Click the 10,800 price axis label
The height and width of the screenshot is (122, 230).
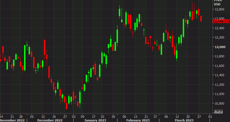(x=220, y=103)
